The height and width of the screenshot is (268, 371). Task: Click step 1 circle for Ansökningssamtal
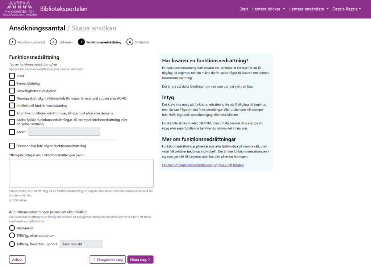12,42
